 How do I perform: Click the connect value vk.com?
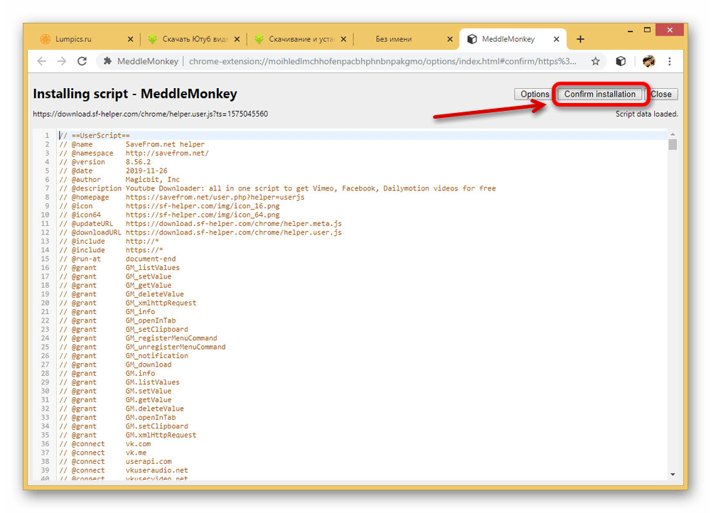139,444
